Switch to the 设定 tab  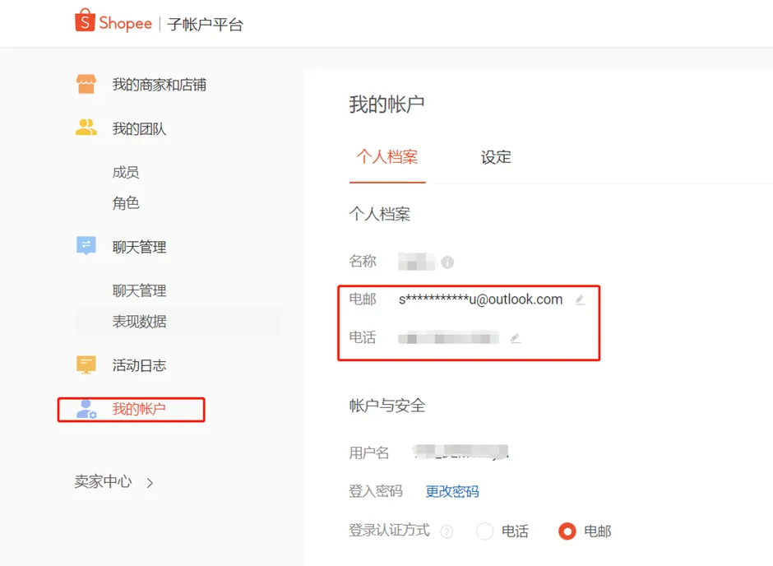pyautogui.click(x=496, y=157)
